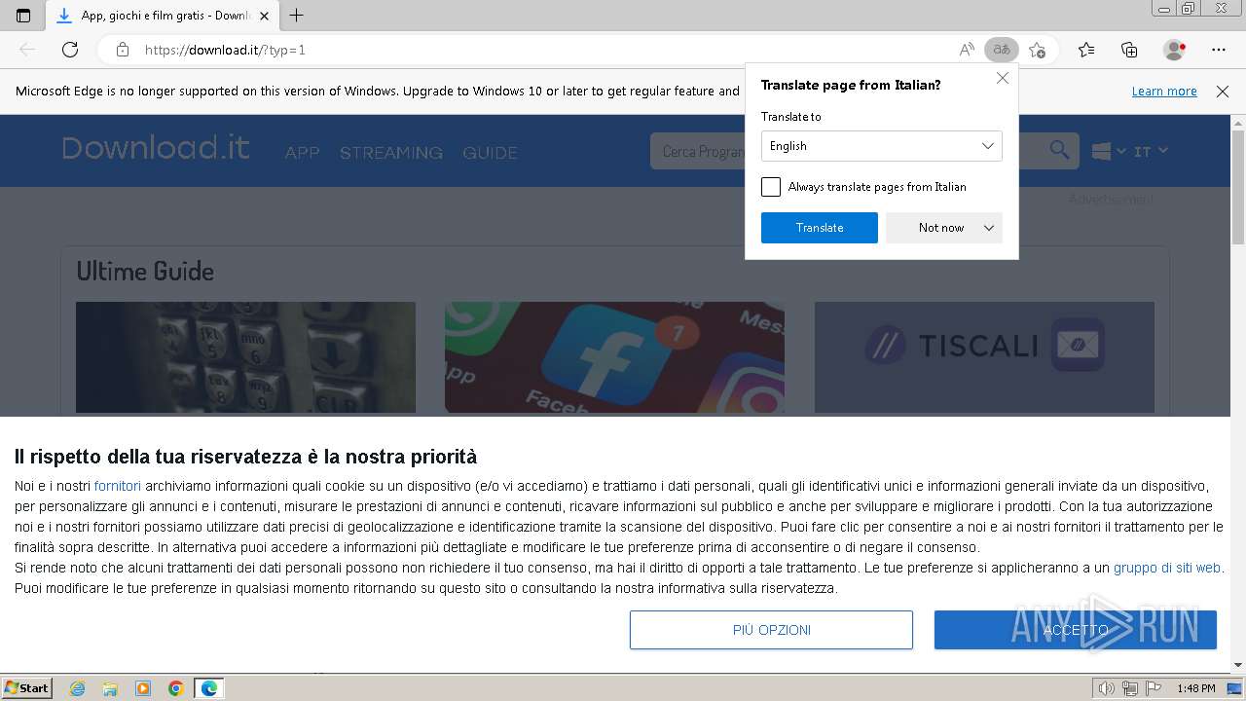
Task: Click Show desktop button at taskbar end
Action: (x=1235, y=688)
